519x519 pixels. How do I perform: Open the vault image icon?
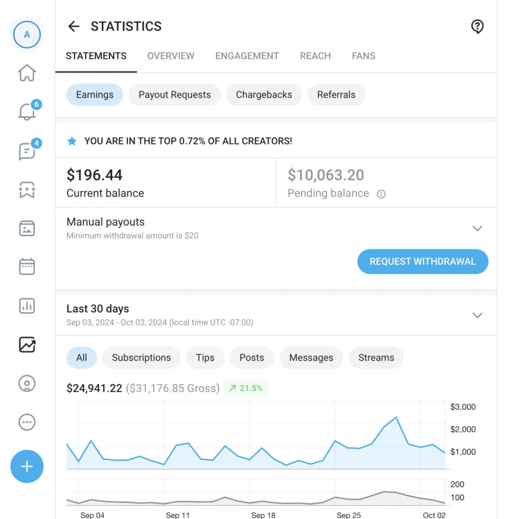click(x=27, y=229)
